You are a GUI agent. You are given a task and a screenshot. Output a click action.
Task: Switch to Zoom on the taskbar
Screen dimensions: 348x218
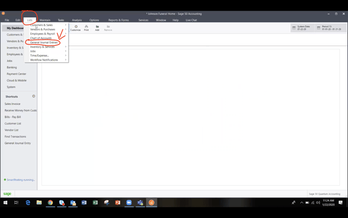click(129, 202)
